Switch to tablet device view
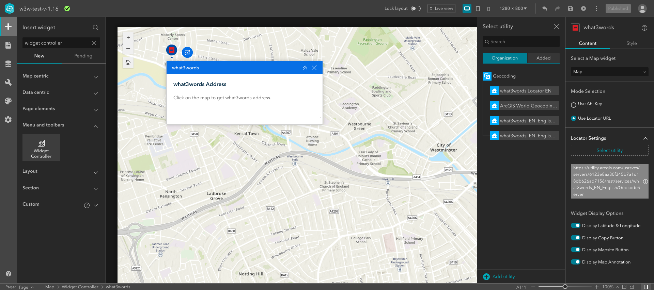 (478, 8)
